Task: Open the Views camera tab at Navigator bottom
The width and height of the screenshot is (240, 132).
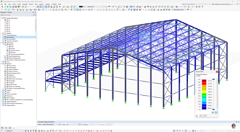Action: pos(10,128)
